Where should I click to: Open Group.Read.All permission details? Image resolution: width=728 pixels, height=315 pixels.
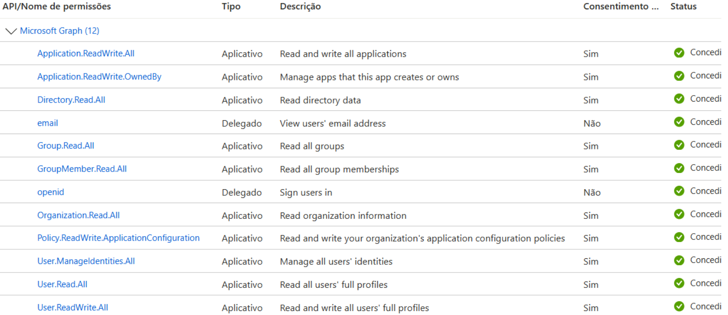[66, 146]
